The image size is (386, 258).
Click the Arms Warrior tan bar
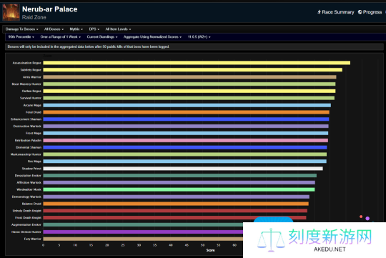(190, 77)
